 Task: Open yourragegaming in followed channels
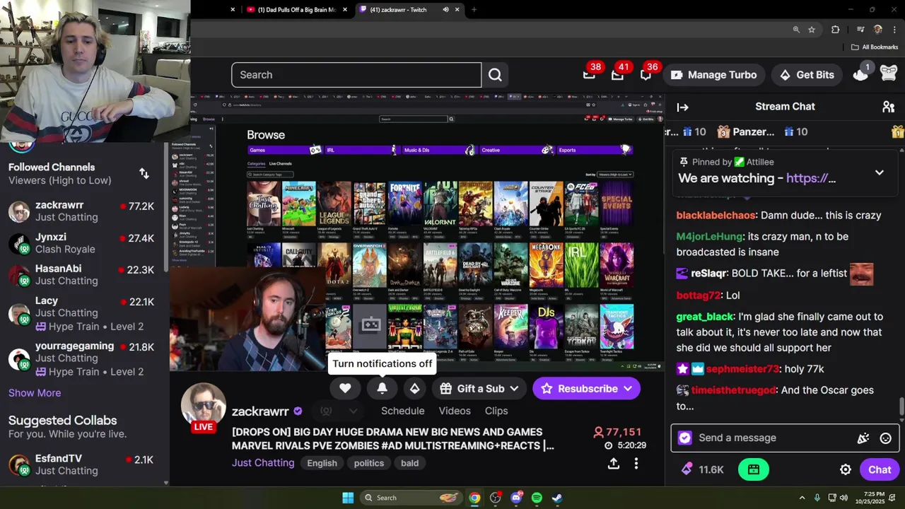click(x=85, y=358)
